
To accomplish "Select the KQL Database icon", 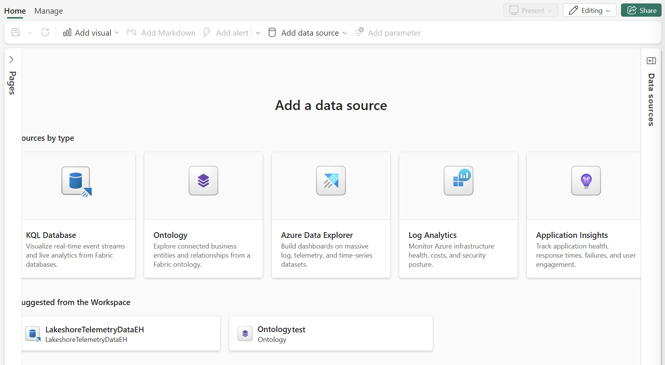I will pos(76,181).
